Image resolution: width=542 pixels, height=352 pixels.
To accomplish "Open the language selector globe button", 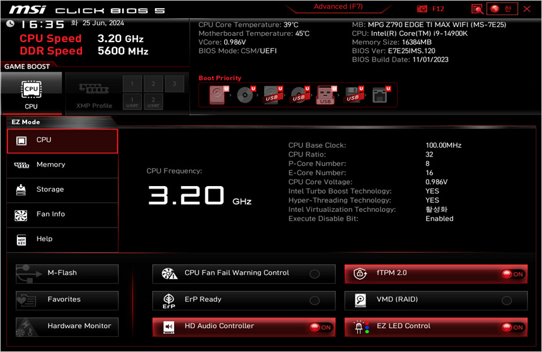I will (502, 9).
